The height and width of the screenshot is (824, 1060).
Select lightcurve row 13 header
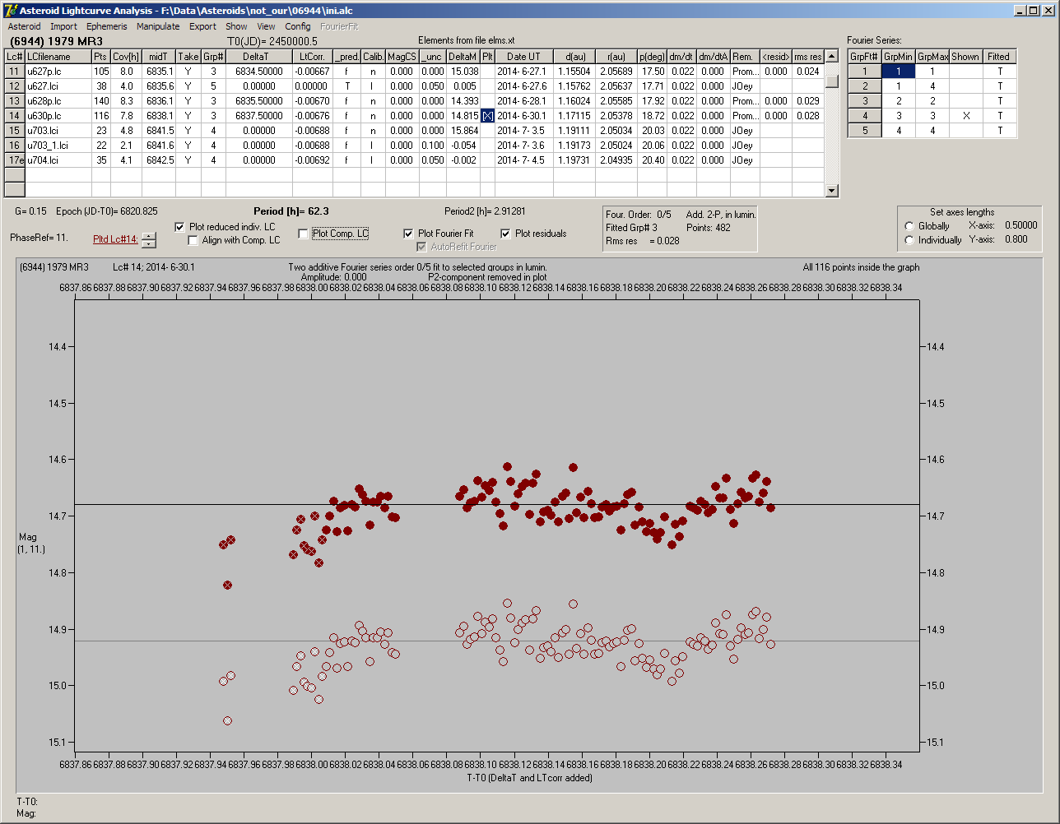pyautogui.click(x=14, y=101)
